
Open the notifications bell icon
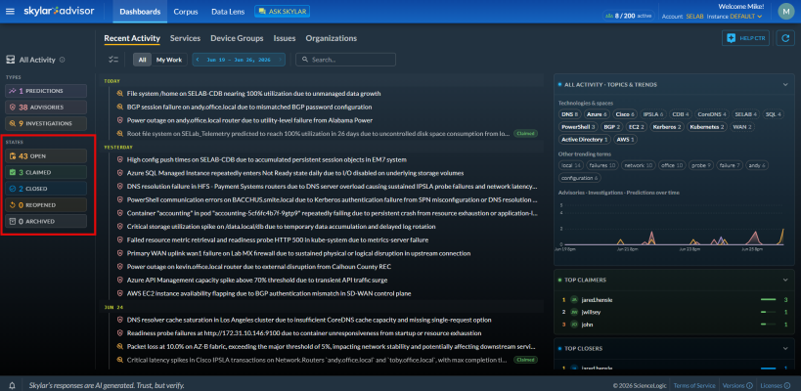pos(13,385)
